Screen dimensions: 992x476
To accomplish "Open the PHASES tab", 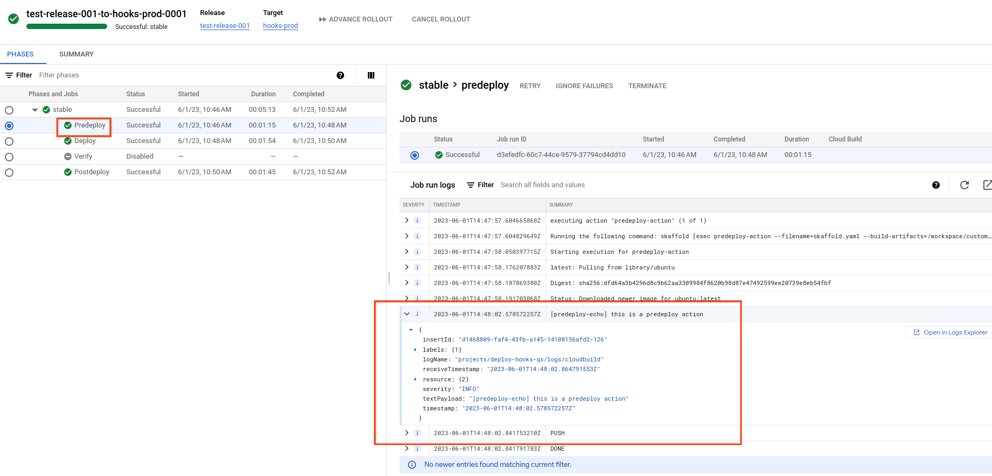I will tap(20, 54).
